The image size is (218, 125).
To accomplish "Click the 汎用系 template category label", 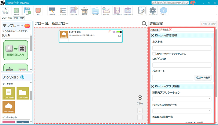I will [6, 36].
